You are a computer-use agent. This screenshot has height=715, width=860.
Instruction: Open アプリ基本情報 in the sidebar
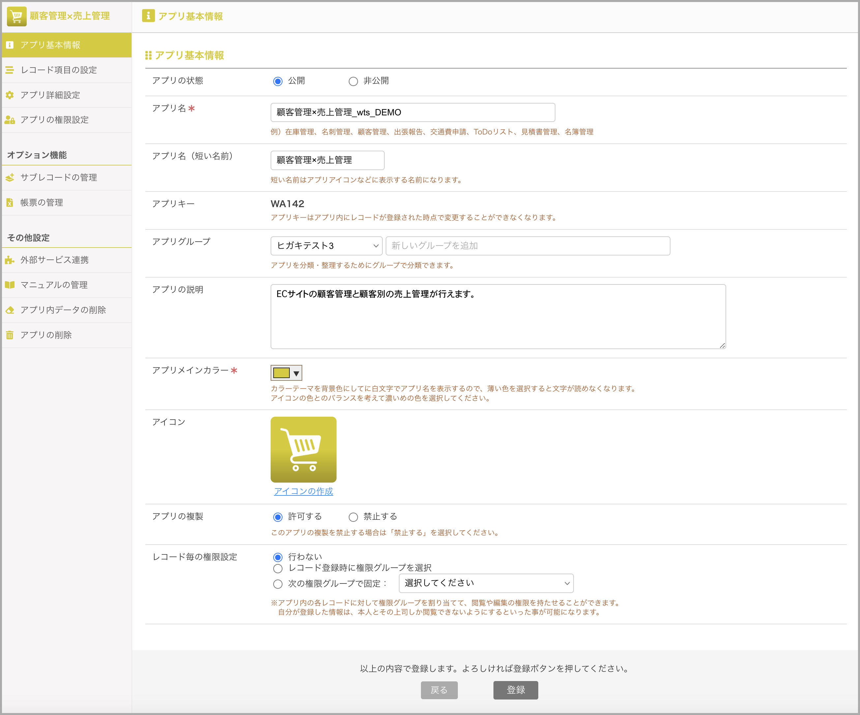point(67,45)
